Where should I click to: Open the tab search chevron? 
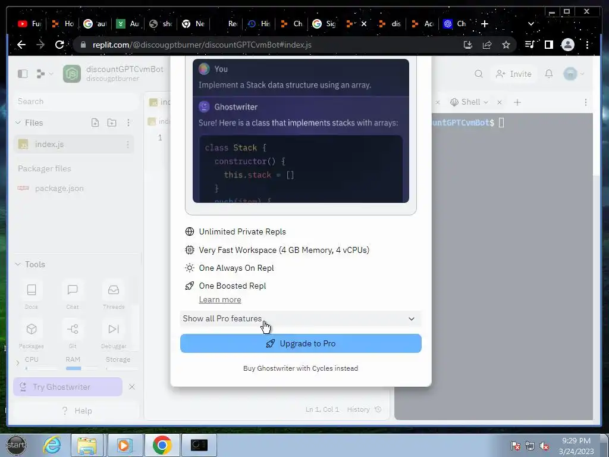tap(531, 24)
